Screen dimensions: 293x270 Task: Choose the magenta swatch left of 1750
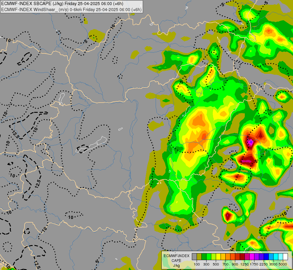tap(252, 256)
